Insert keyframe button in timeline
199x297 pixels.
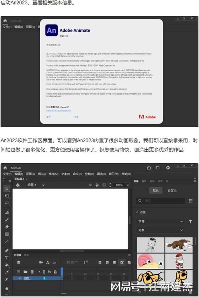(x=100, y=262)
